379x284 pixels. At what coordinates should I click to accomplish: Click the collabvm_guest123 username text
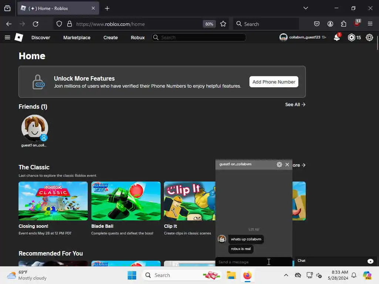305,37
